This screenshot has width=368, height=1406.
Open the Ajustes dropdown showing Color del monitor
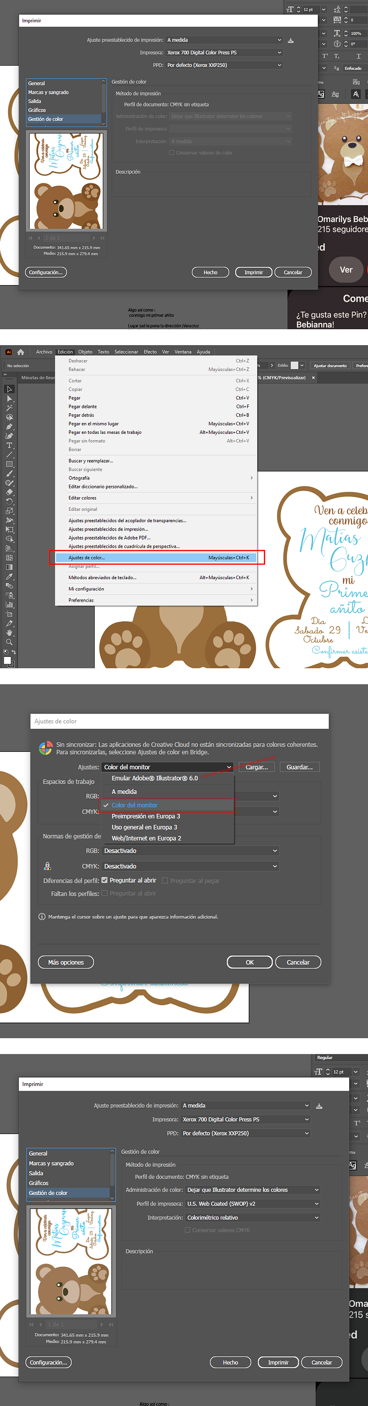tap(168, 767)
